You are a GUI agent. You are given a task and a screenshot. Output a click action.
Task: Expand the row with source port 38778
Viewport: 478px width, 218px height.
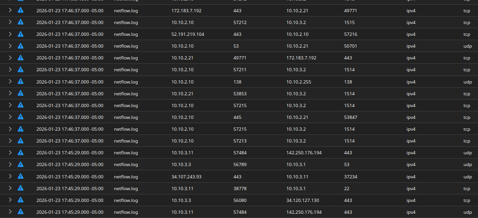pyautogui.click(x=10, y=188)
